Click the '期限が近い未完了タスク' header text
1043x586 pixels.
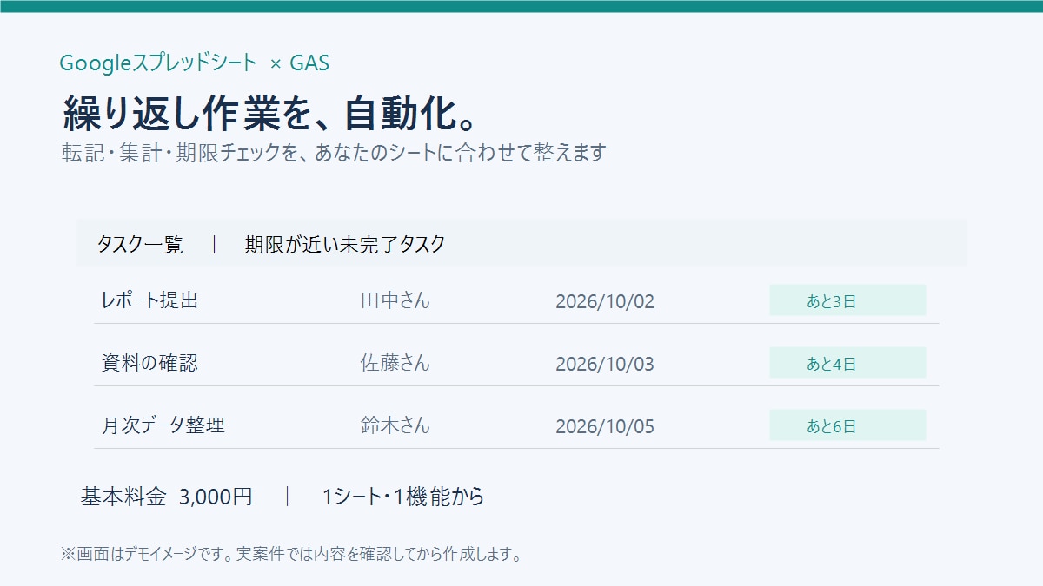344,245
